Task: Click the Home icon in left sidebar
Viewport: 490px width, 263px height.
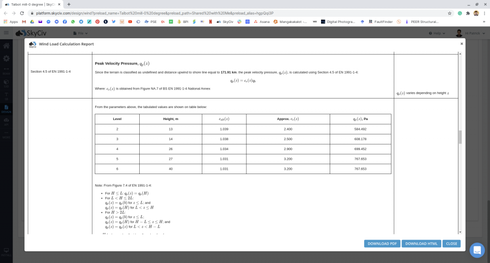Action: 6,46
